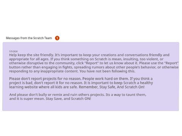Viewport: 182px width, 136px height.
Task: Open the Messages from the Scratch Team heading
Action: (29, 38)
